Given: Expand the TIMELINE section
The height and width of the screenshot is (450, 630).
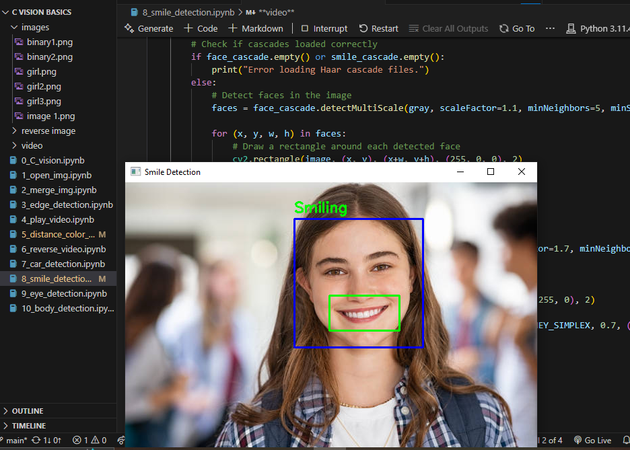Looking at the screenshot, I should coord(28,426).
